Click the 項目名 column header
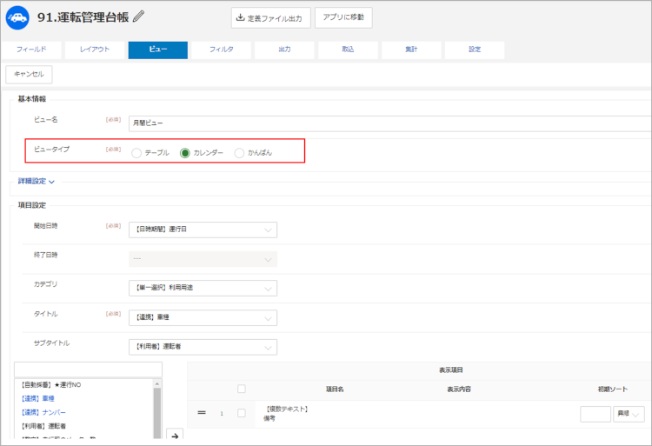Viewport: 652px width, 446px height. (x=335, y=389)
